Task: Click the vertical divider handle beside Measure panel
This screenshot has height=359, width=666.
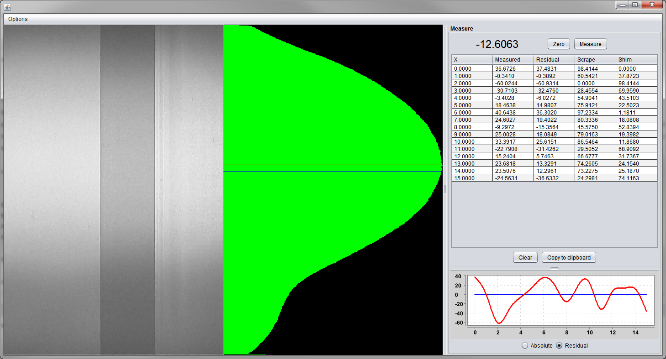Action: [445, 189]
